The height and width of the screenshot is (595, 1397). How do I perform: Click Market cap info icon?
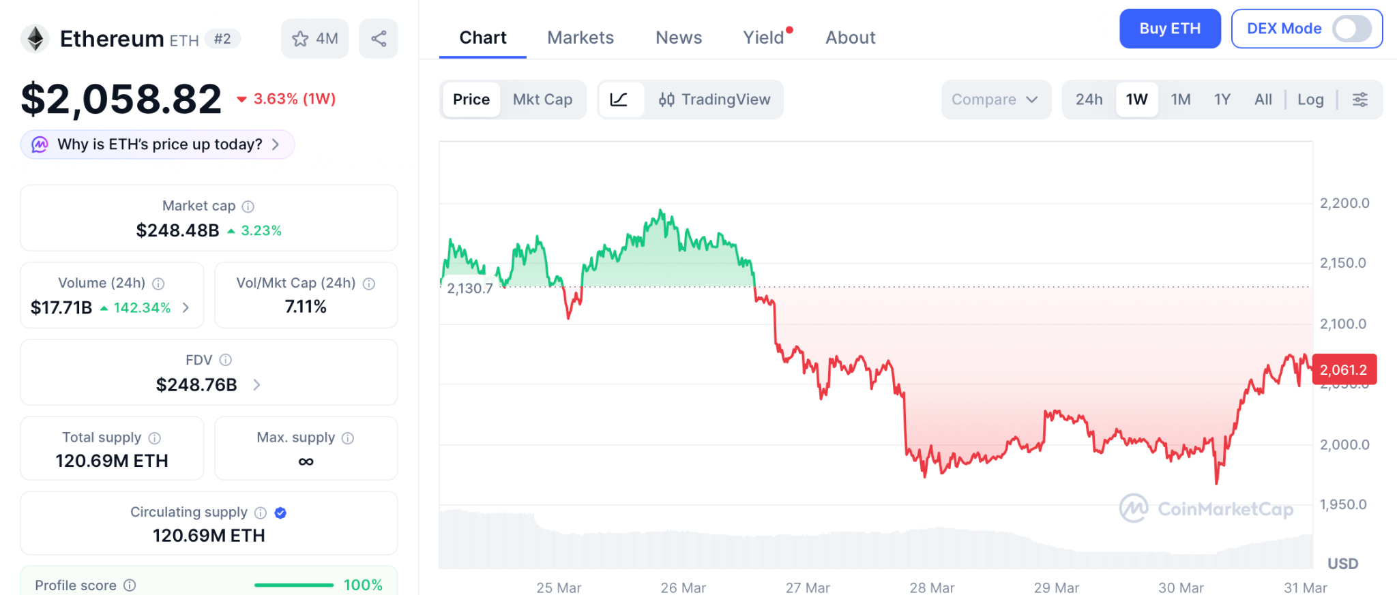coord(248,207)
